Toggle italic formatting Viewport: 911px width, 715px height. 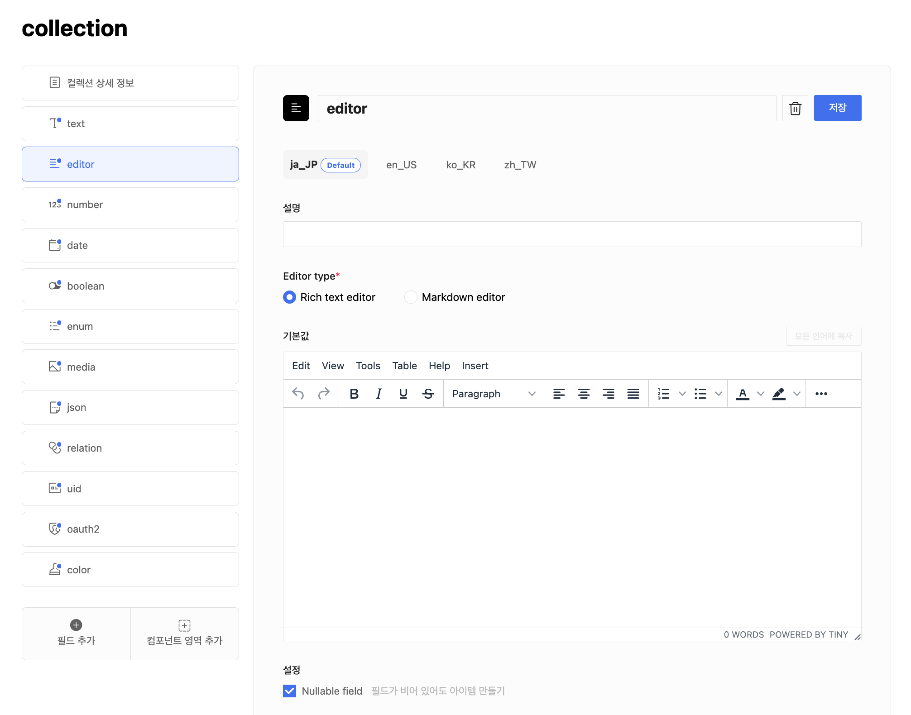(379, 394)
